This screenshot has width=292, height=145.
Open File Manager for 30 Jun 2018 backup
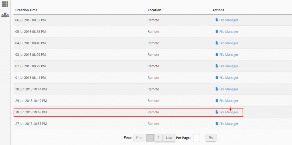[228, 89]
